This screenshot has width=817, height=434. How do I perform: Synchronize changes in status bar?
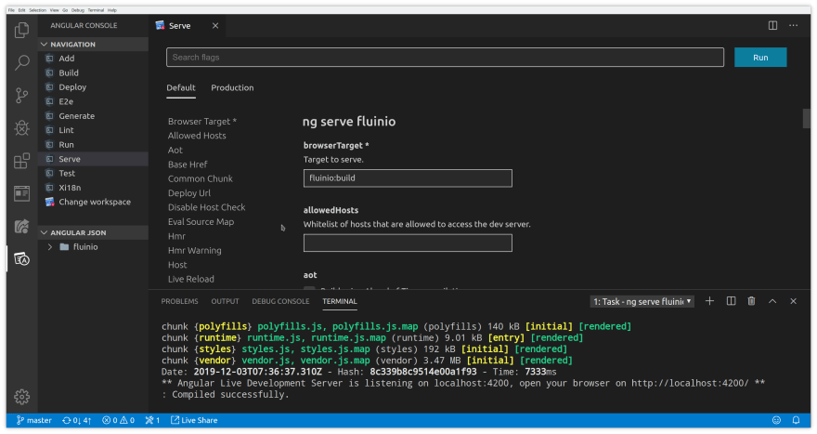click(76, 420)
